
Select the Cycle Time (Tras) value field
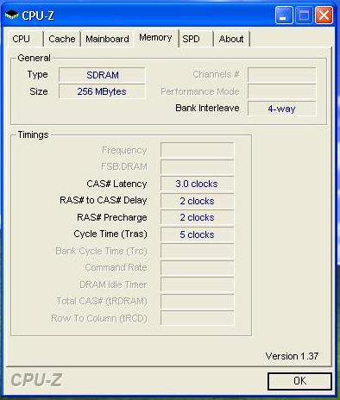coord(198,234)
